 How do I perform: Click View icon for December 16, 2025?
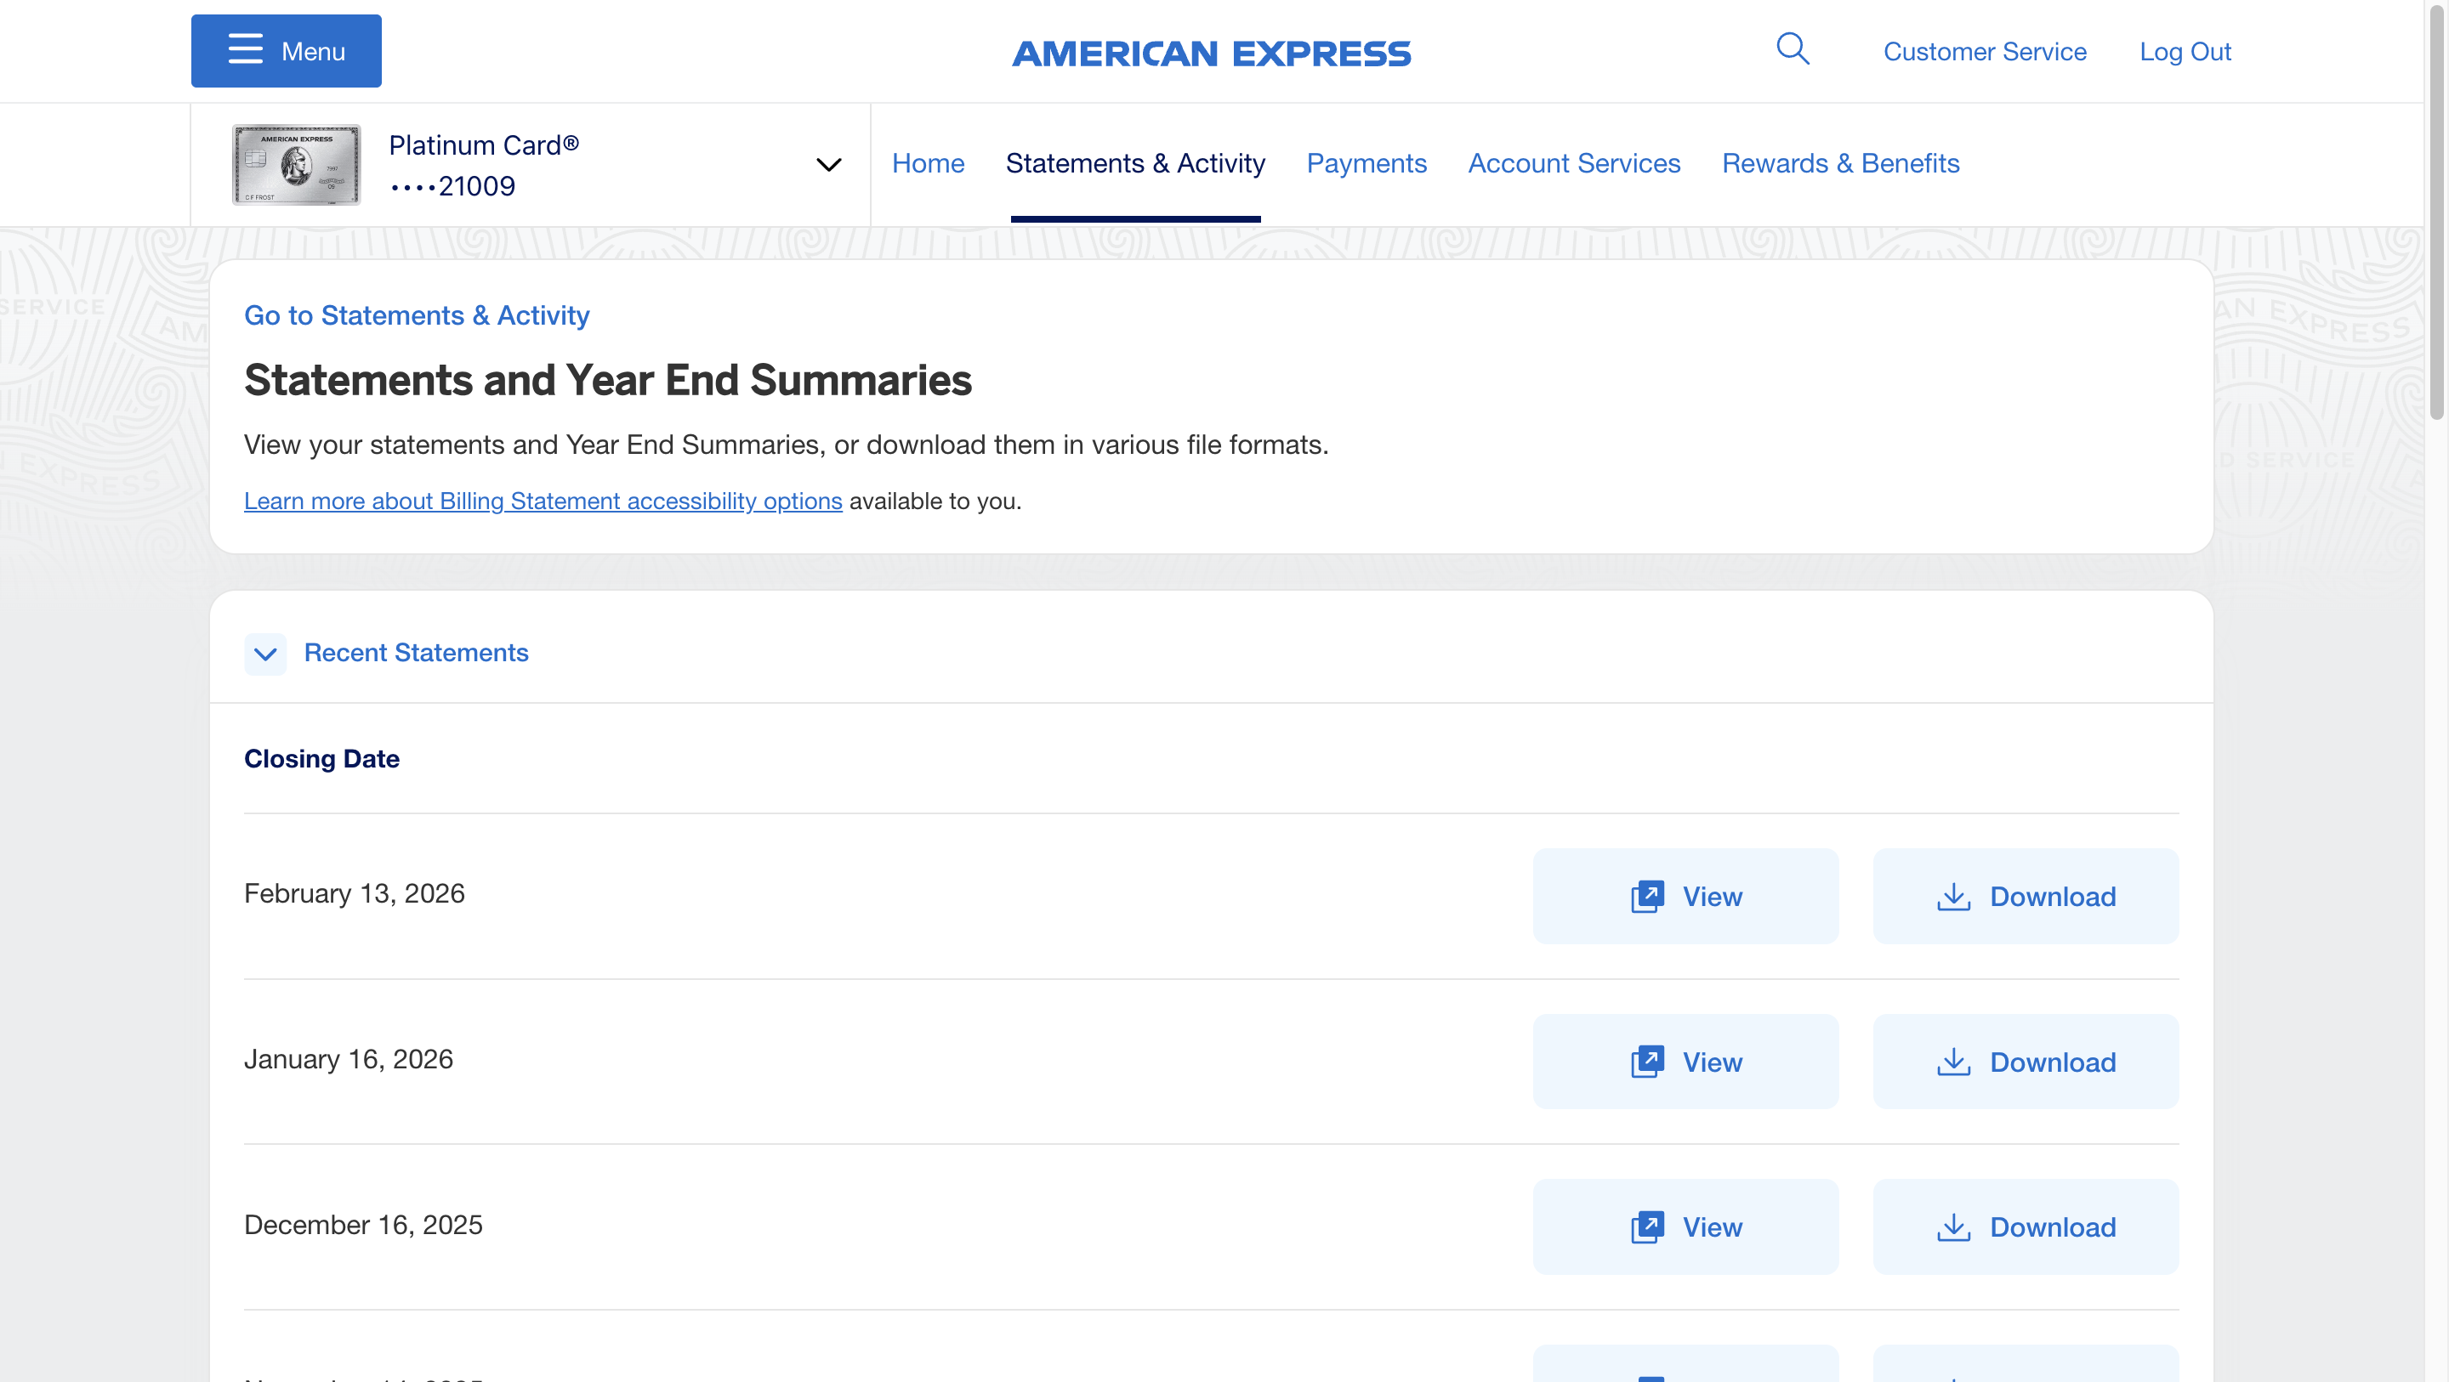tap(1646, 1227)
